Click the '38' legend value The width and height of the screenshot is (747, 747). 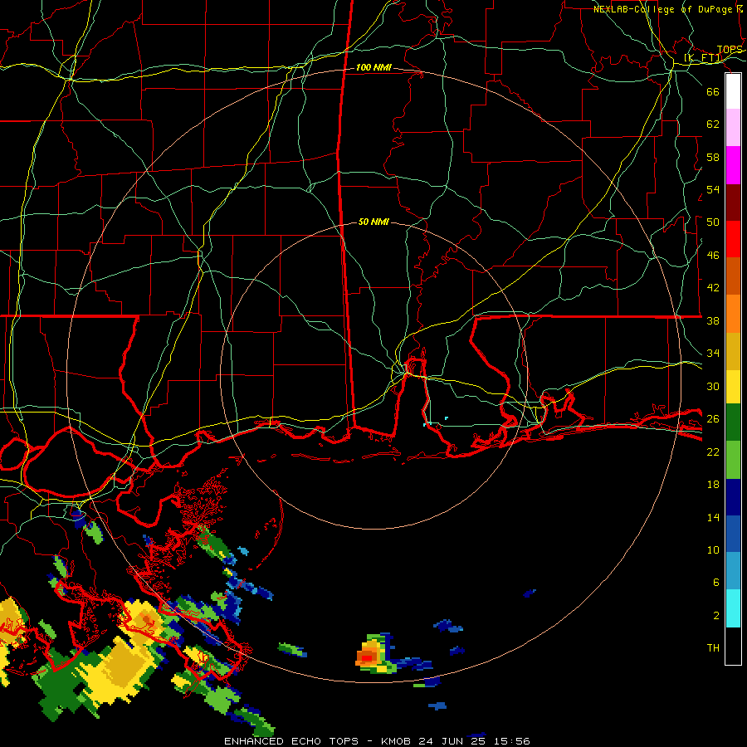coord(713,320)
